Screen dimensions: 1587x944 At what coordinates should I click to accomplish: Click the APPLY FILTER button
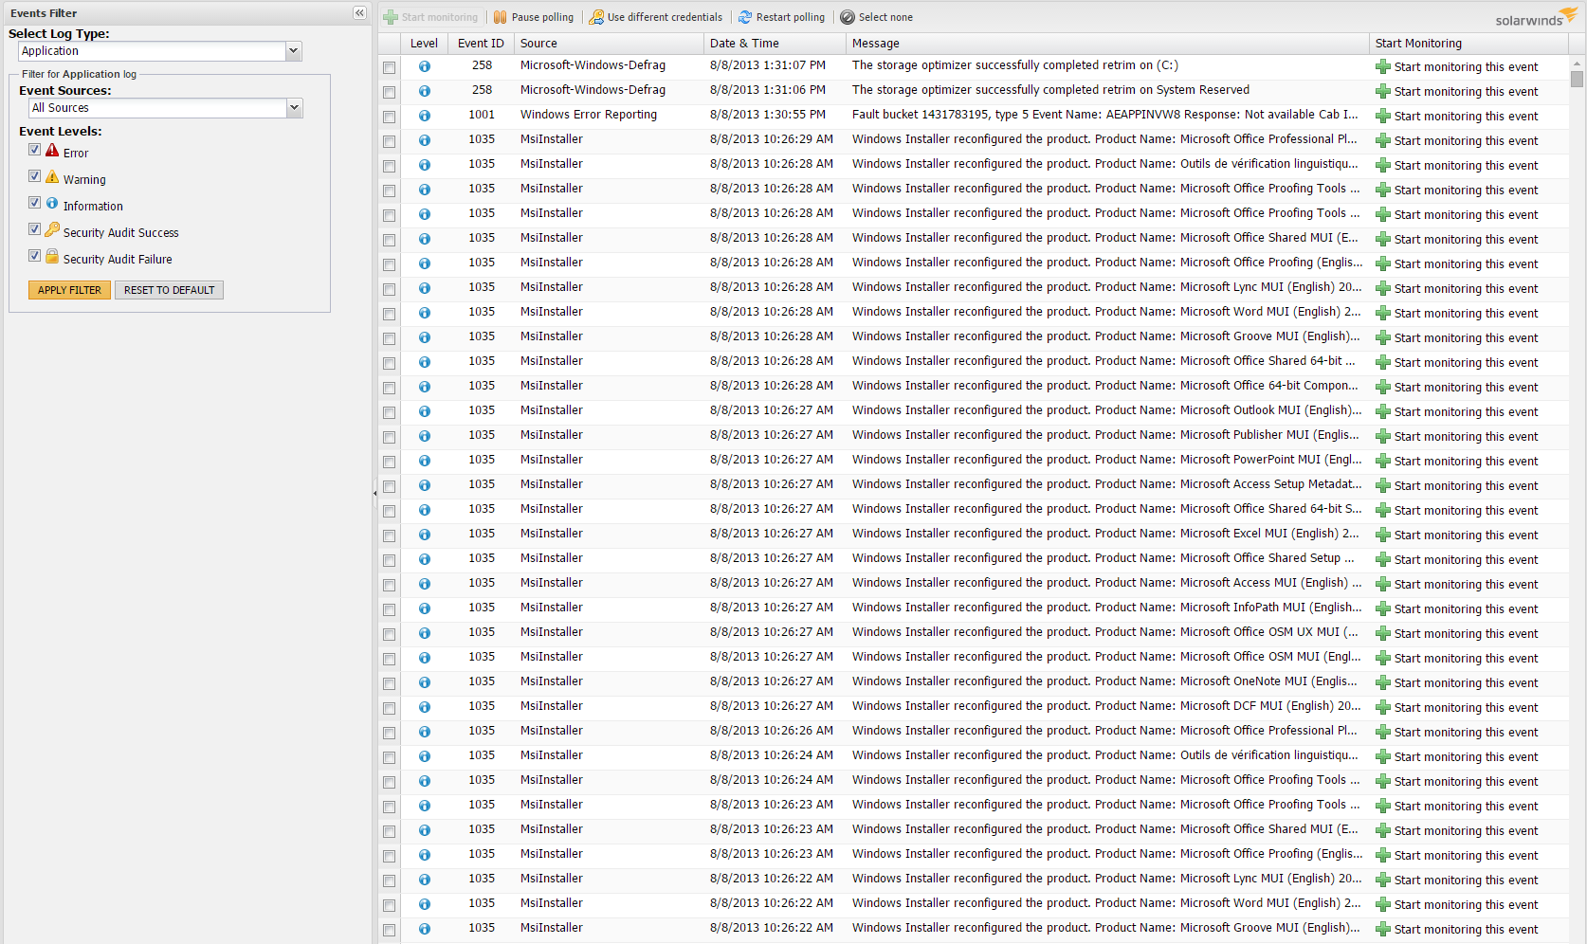(x=69, y=289)
